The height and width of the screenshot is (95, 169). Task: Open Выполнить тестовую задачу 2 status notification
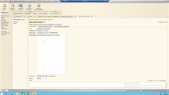[x=132, y=91]
